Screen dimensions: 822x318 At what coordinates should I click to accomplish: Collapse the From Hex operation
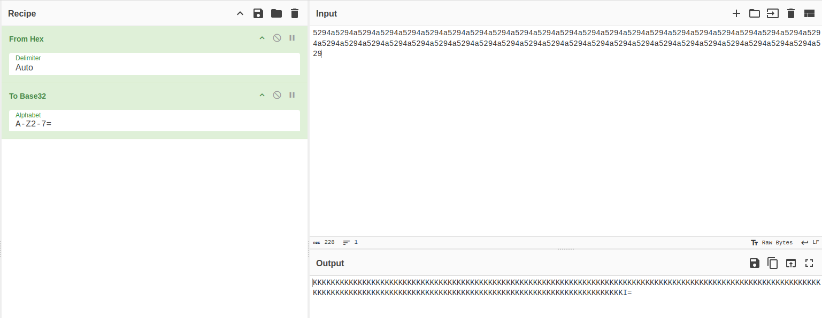pos(262,38)
